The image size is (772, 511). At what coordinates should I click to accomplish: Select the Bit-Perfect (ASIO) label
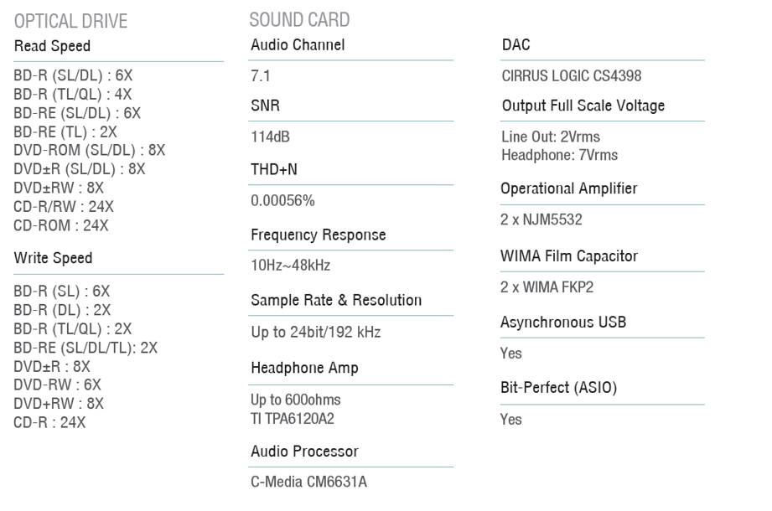(559, 388)
